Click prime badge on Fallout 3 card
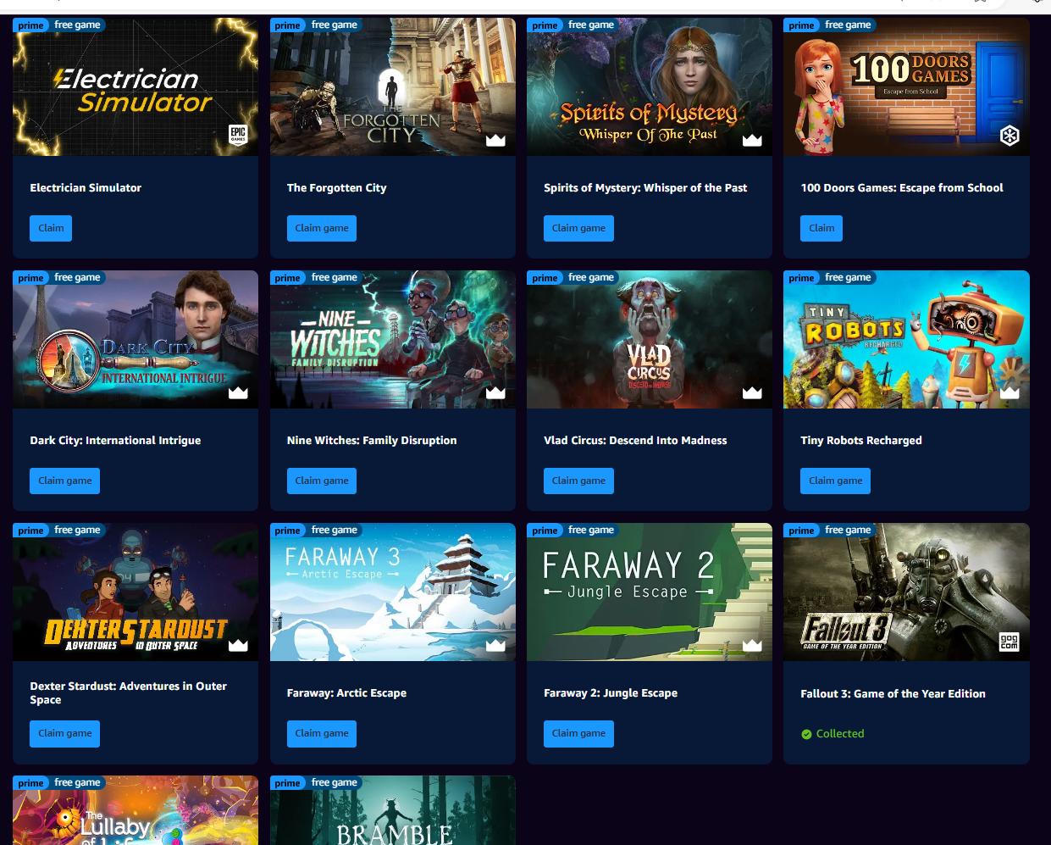This screenshot has width=1051, height=845. (802, 531)
